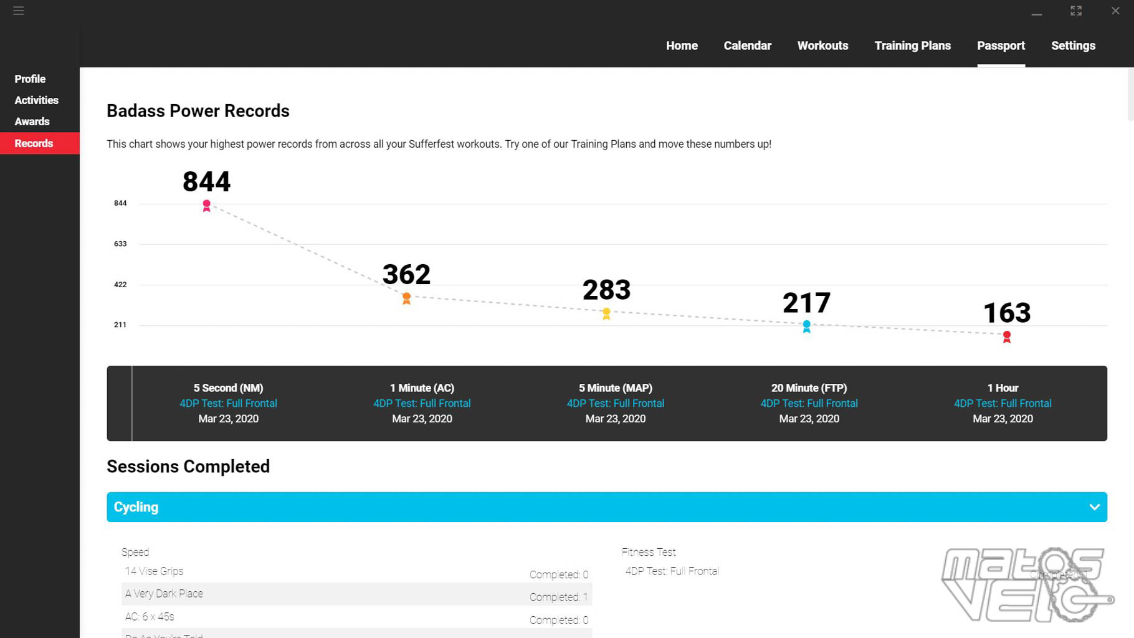Click the 217 power value label

point(806,303)
